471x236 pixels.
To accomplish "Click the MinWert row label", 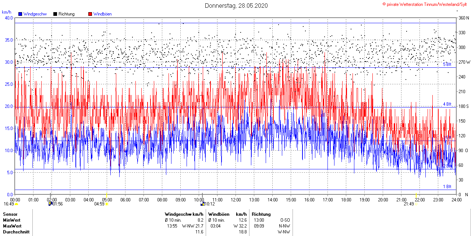I will [x=12, y=220].
